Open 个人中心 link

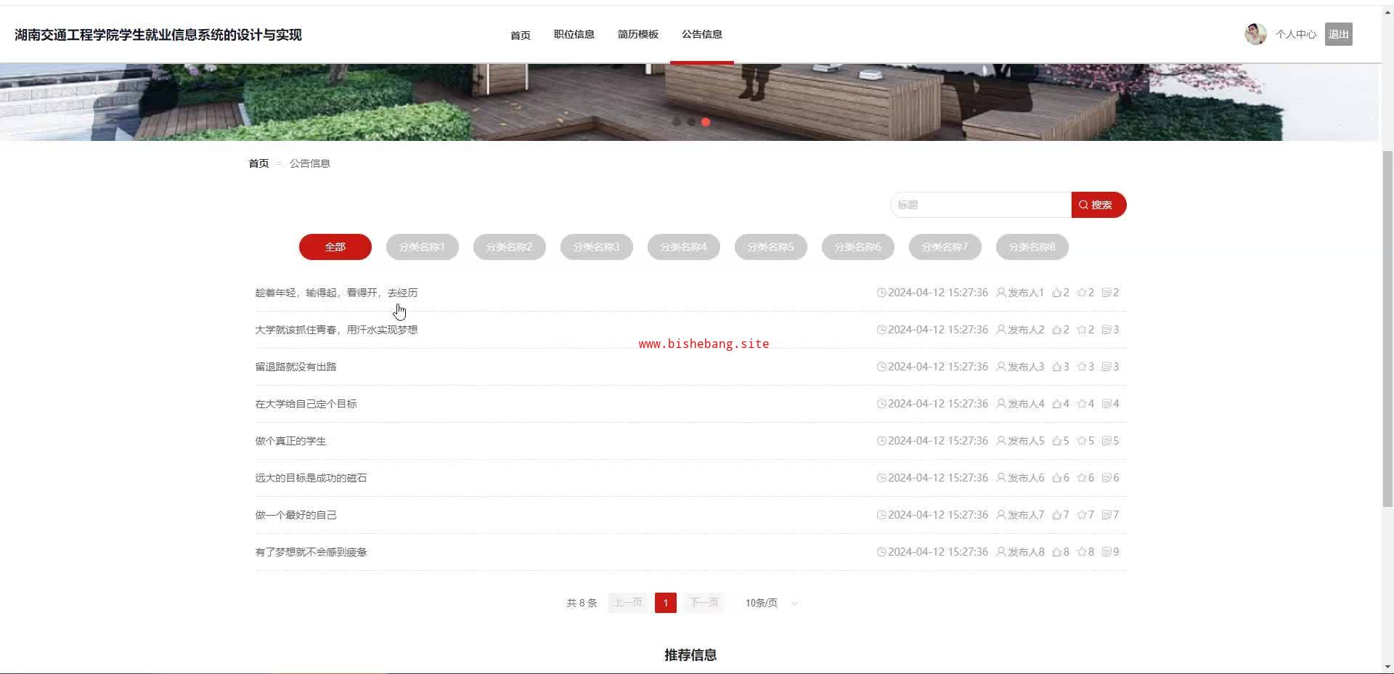click(x=1296, y=34)
